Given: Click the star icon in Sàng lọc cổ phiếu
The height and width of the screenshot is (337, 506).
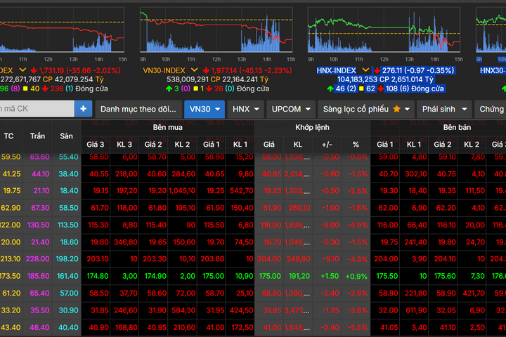Looking at the screenshot, I should (397, 109).
